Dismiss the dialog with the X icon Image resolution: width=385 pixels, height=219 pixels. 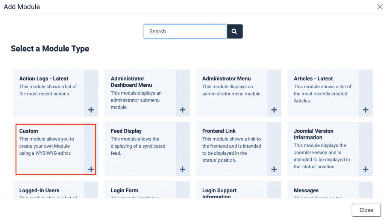pyautogui.click(x=379, y=6)
